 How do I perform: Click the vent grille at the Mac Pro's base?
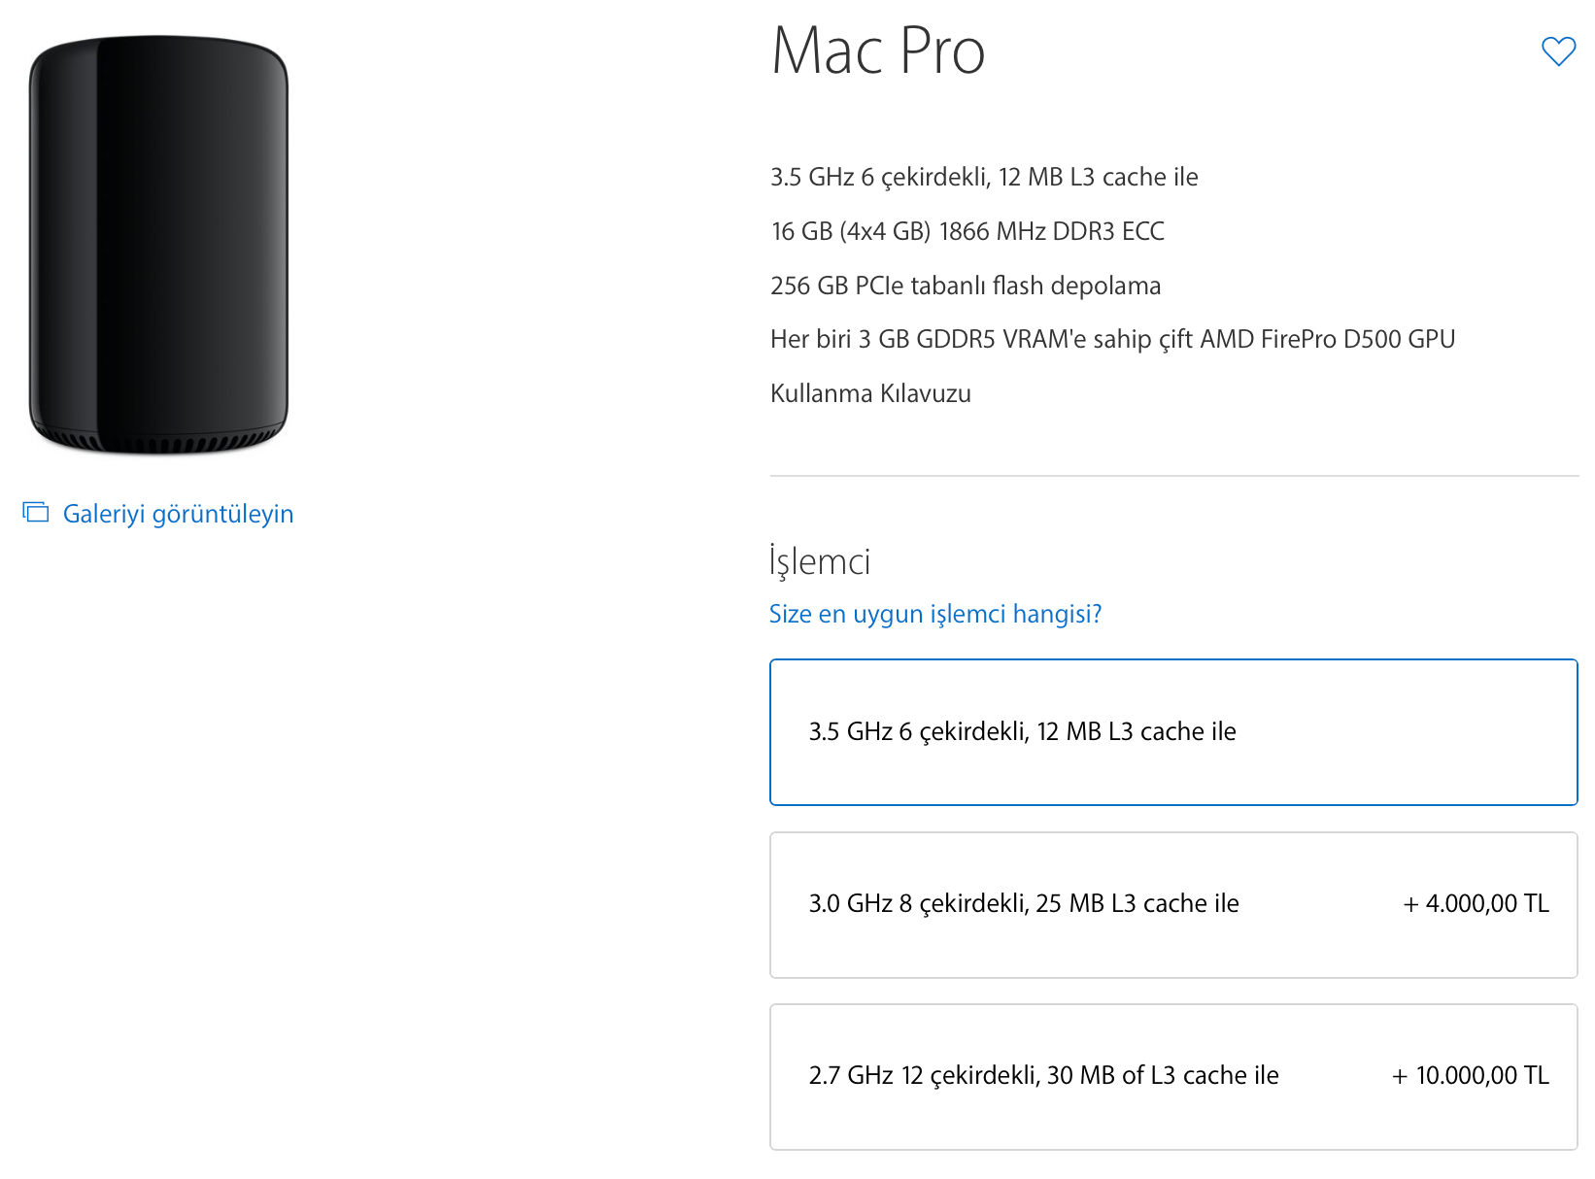tap(158, 444)
